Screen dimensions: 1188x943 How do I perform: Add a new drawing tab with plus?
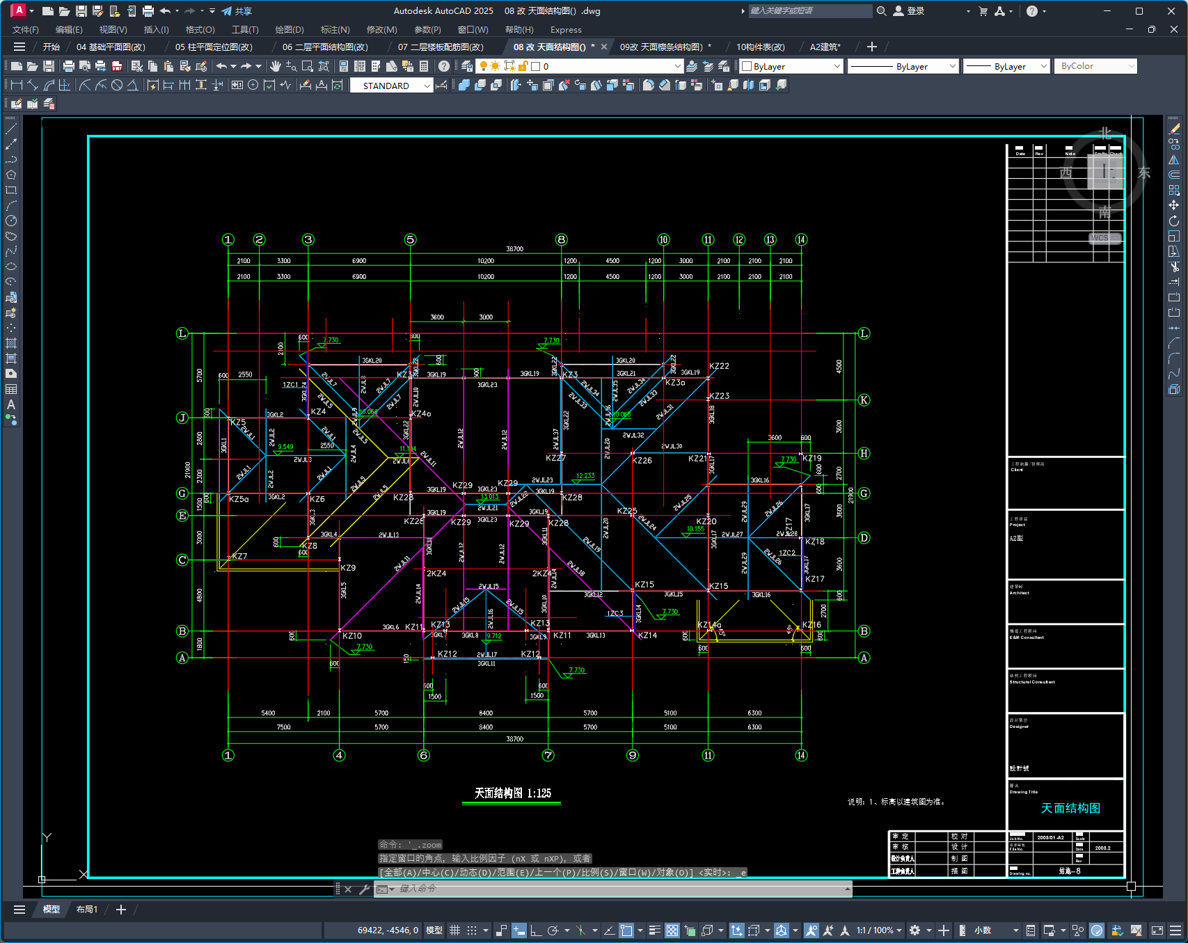[x=871, y=47]
